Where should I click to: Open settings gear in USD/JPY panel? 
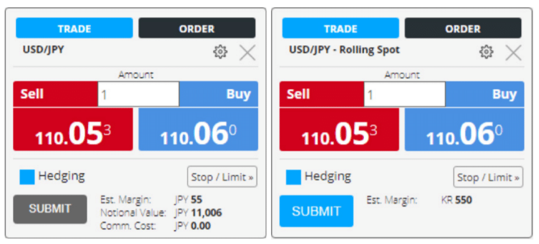[220, 52]
